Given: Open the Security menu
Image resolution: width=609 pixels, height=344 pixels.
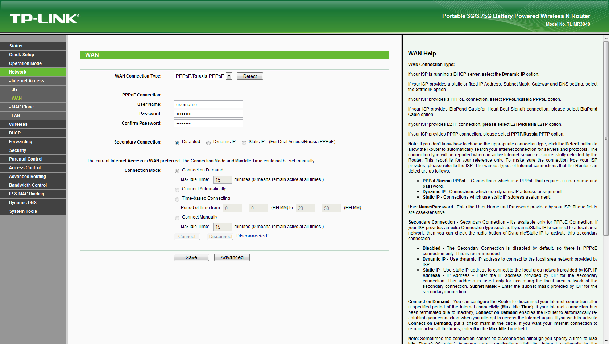Looking at the screenshot, I should 33,150.
